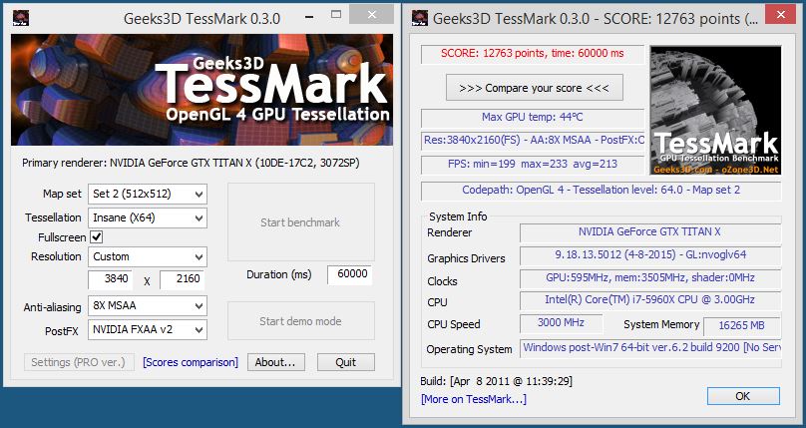The height and width of the screenshot is (428, 806).
Task: Open the More on TessMark link
Action: [474, 399]
